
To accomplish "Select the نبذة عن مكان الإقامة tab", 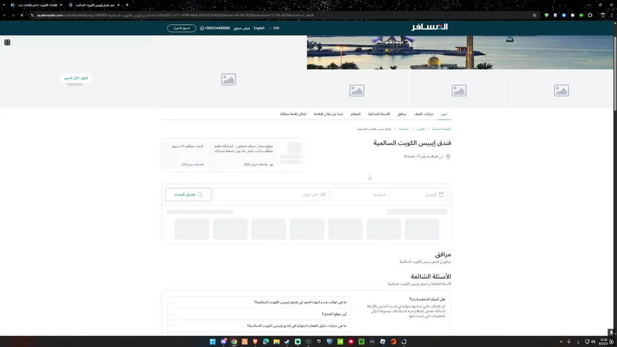I will 328,114.
